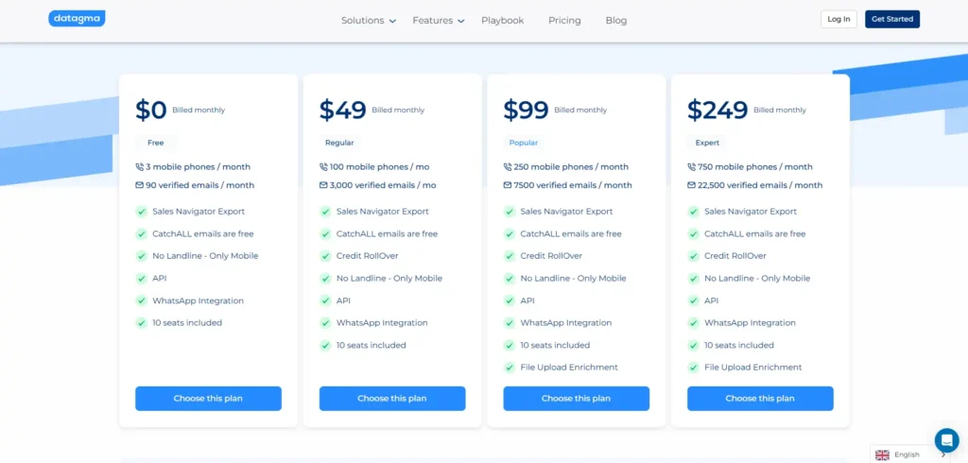Click '10 seats included' text in $99 plan
Screen dimensions: 968x463
point(555,345)
